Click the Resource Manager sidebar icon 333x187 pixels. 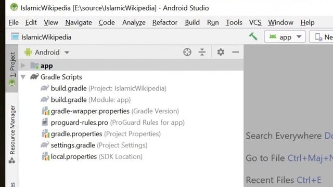[12, 161]
